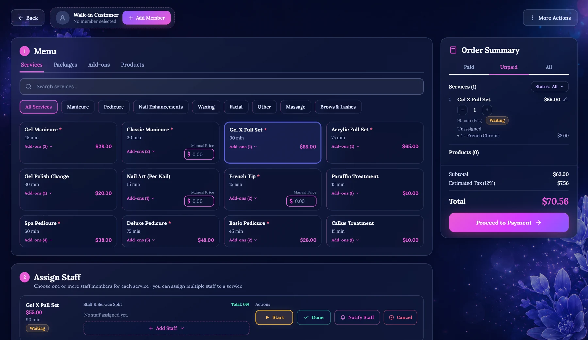Expand Add-ons (1) under Gel X Full Set

click(243, 147)
